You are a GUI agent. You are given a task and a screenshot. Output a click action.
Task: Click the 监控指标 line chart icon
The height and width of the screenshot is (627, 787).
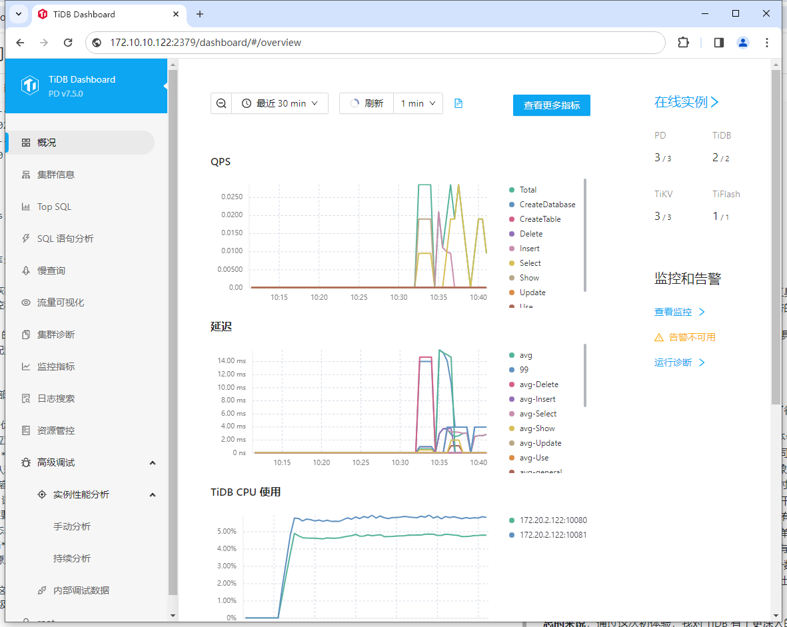[x=26, y=366]
